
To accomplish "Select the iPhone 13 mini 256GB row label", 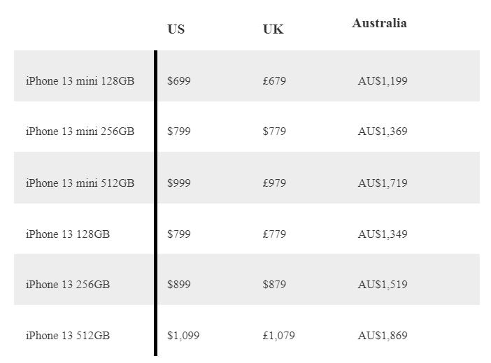I will [x=80, y=131].
